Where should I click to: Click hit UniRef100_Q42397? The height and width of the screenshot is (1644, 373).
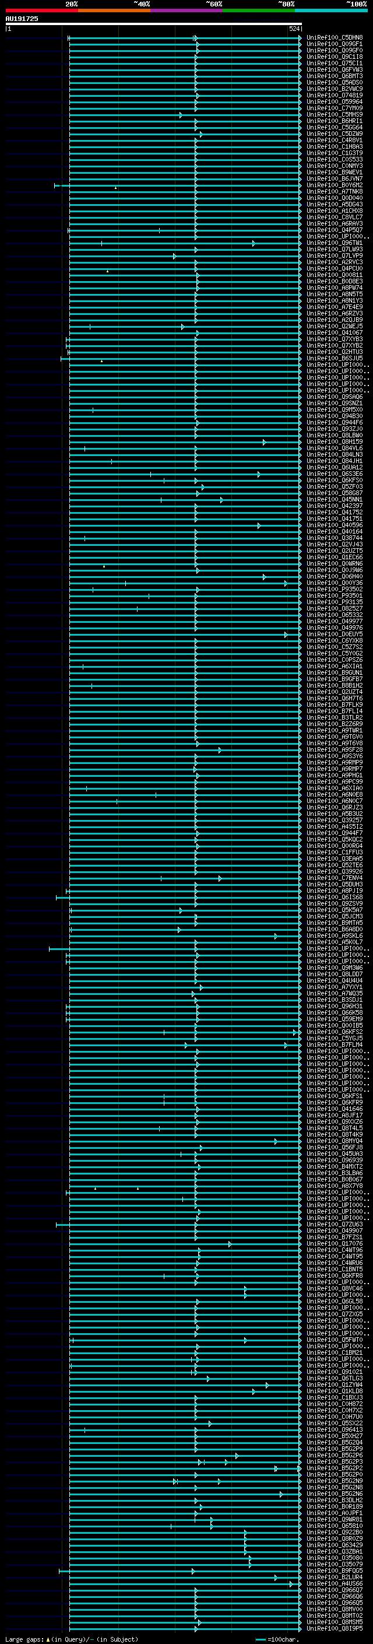point(335,506)
